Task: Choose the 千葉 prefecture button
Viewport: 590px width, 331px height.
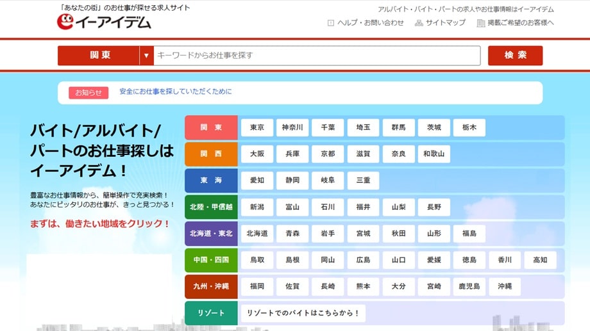Action: pos(328,127)
